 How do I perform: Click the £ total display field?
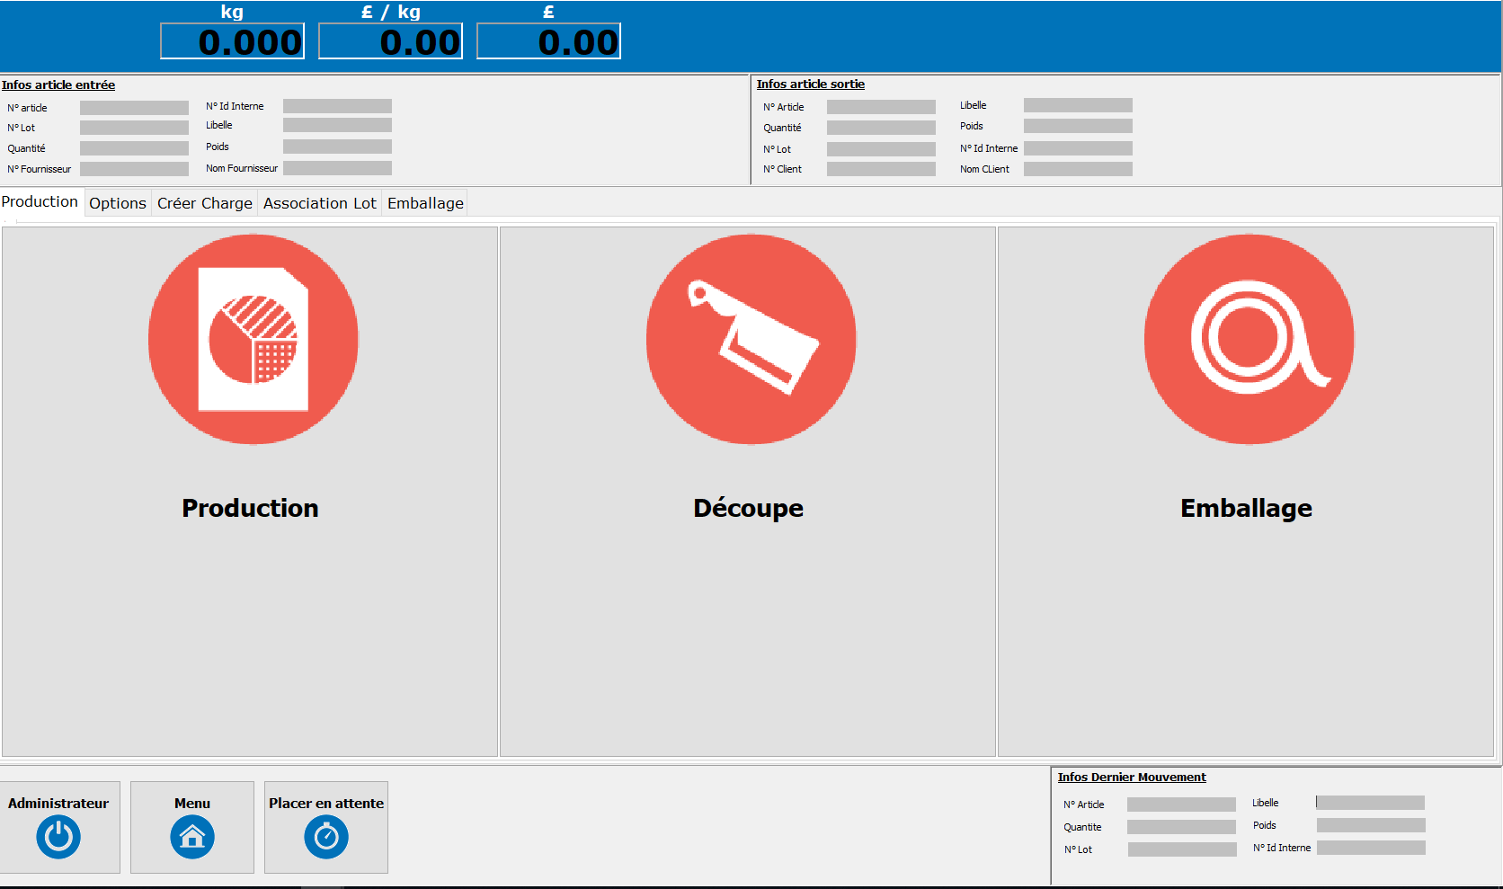pyautogui.click(x=549, y=41)
